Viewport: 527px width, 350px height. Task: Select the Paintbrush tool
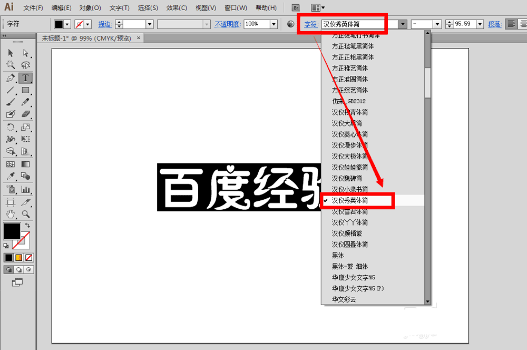11,102
